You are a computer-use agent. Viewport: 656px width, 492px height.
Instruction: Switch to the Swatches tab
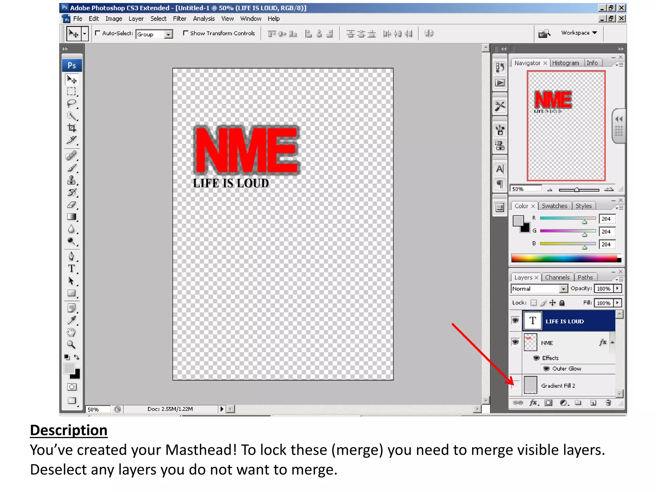[554, 206]
